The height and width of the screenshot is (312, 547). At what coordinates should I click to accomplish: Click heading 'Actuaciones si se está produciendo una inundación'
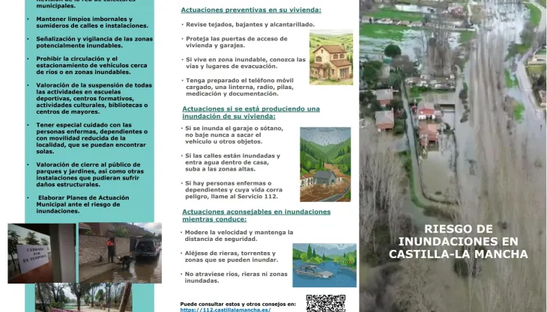(x=251, y=112)
